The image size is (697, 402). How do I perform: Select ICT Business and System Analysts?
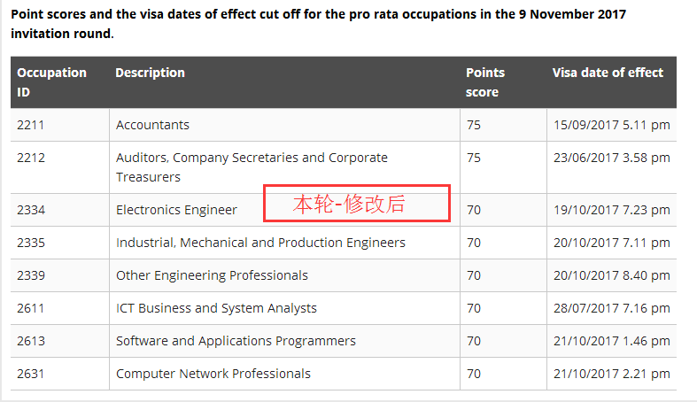coord(216,308)
